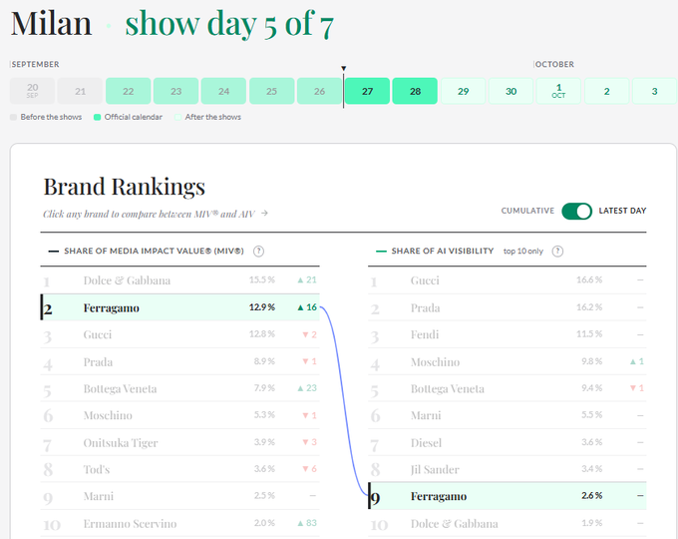Click Diesel in the AI Visibility ranking
Image resolution: width=678 pixels, height=539 pixels.
pyautogui.click(x=508, y=442)
